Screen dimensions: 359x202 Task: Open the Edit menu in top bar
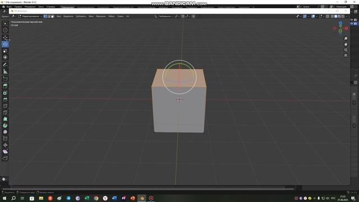click(18, 7)
